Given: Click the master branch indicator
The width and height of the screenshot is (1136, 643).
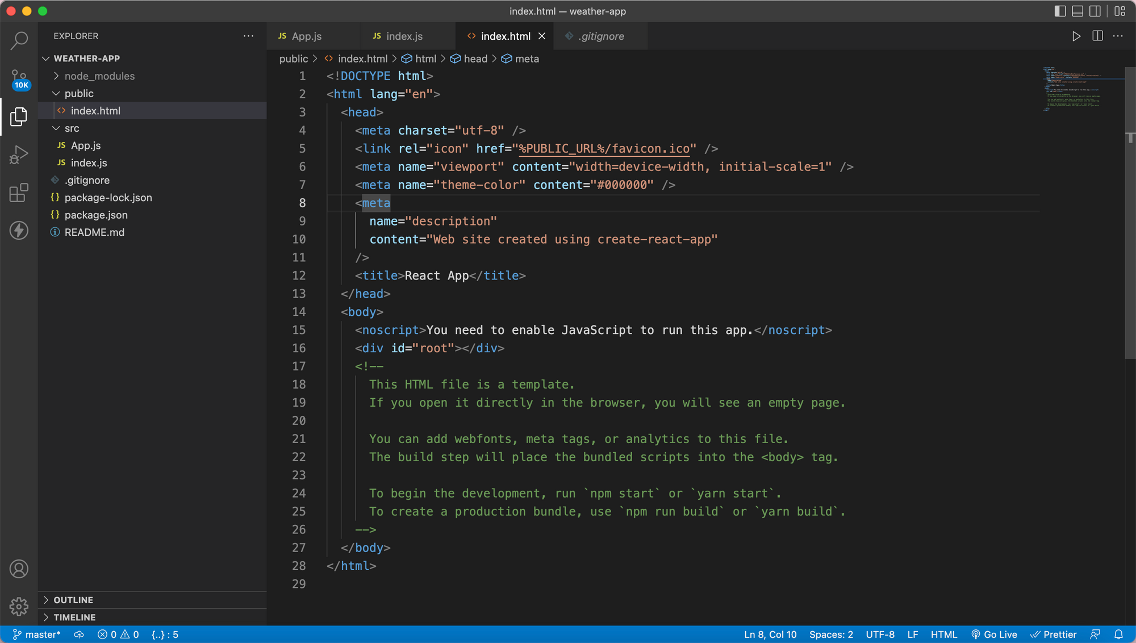Looking at the screenshot, I should [37, 634].
